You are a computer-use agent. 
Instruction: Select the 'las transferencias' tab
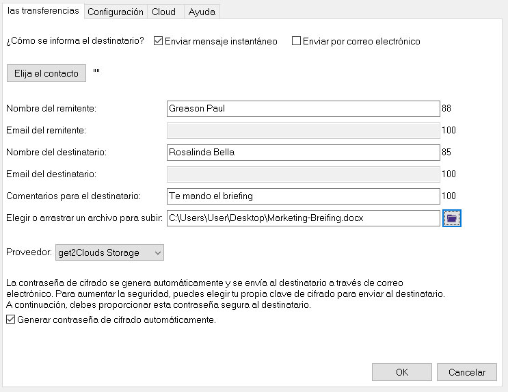tap(42, 11)
